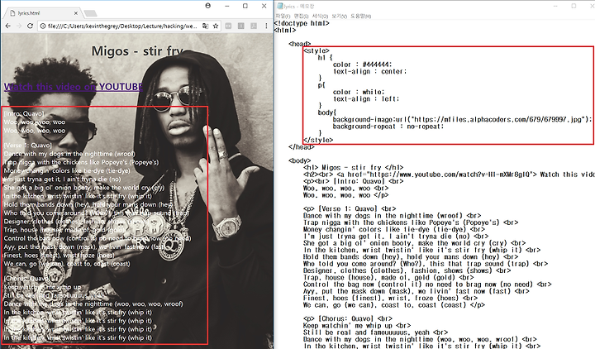
Task: Click the <style> tag line in Notepad
Action: [317, 51]
